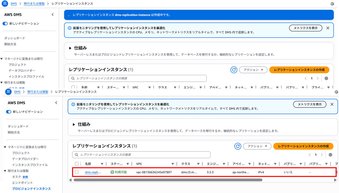Check the checkbox for the dms-repli... row
This screenshot has height=193, width=339.
click(77, 172)
